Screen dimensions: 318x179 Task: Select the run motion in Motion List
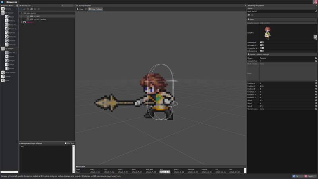(x=105, y=169)
